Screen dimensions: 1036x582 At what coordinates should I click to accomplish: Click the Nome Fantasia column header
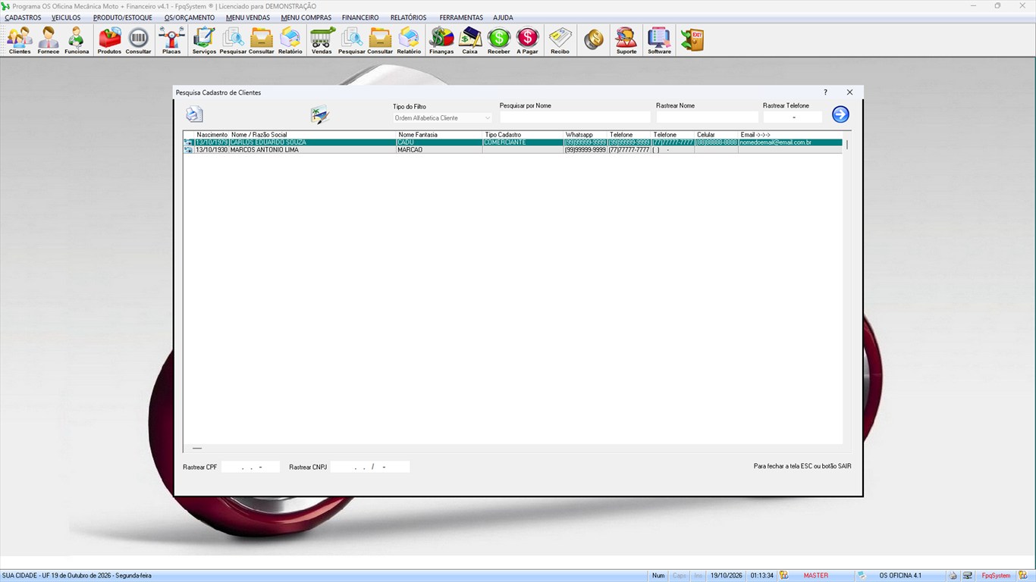(439, 135)
